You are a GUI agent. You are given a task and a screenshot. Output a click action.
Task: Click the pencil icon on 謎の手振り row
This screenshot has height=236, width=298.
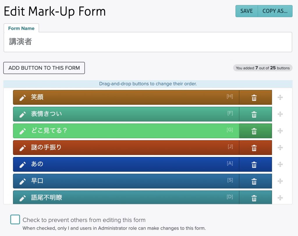(23, 148)
